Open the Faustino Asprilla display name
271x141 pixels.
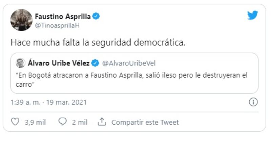click(63, 16)
